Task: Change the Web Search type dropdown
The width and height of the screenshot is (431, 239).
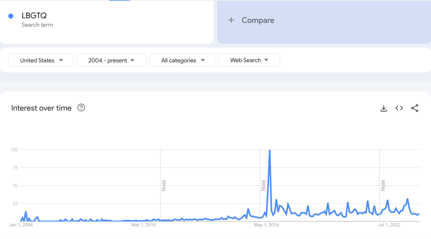Action: pos(249,60)
